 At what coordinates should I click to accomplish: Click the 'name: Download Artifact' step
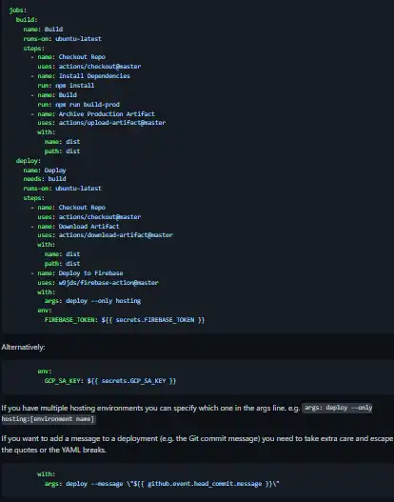(x=78, y=227)
